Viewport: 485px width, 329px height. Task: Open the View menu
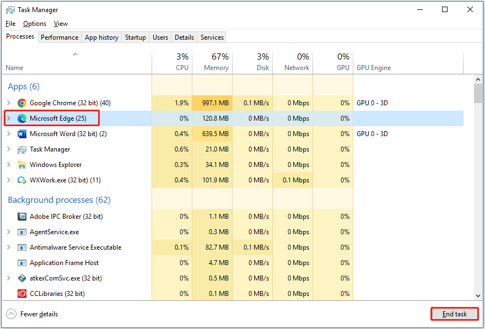click(61, 24)
